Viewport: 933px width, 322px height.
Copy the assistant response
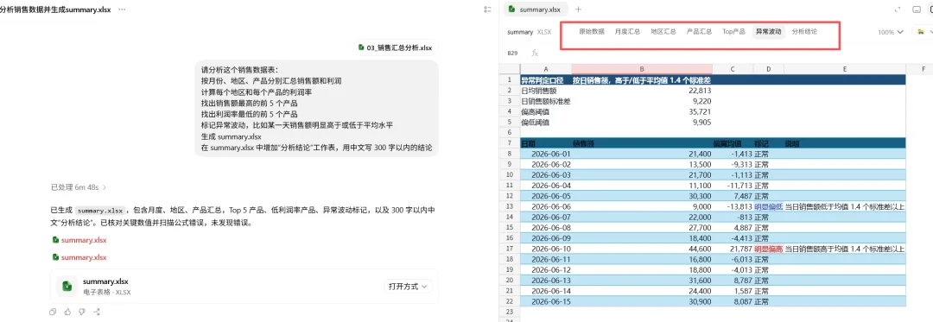53,312
